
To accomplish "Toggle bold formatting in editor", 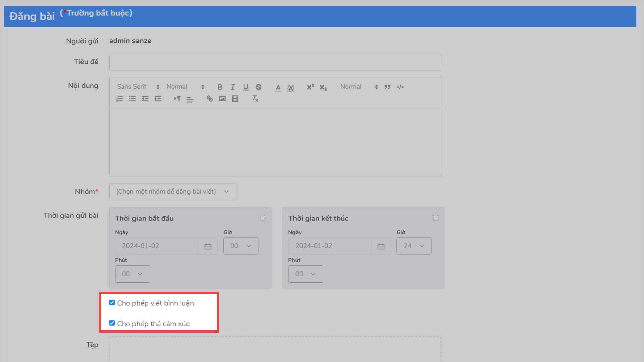I will click(220, 87).
